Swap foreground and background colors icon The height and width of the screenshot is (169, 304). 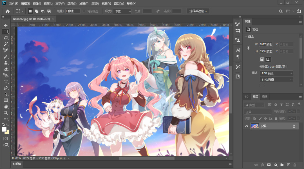pyautogui.click(x=8, y=124)
